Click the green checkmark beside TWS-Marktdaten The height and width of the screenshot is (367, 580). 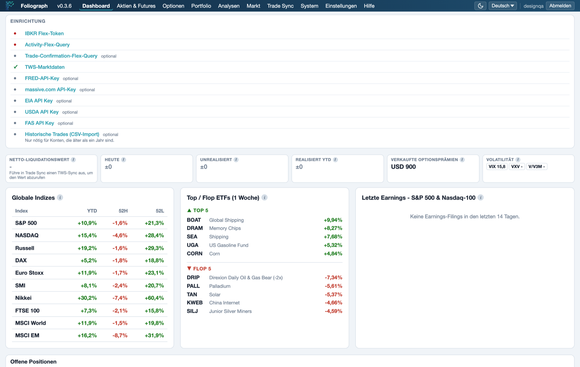coord(16,67)
